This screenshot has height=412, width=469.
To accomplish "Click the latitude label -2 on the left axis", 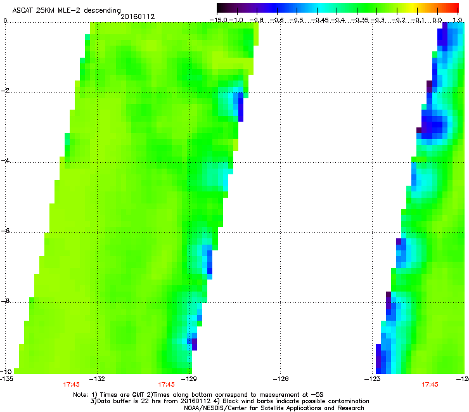I will point(5,91).
